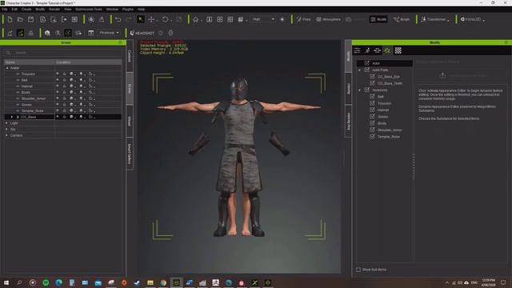The width and height of the screenshot is (512, 288).
Task: Toggle the CC_Base_Eye checkbox
Action: tap(372, 77)
